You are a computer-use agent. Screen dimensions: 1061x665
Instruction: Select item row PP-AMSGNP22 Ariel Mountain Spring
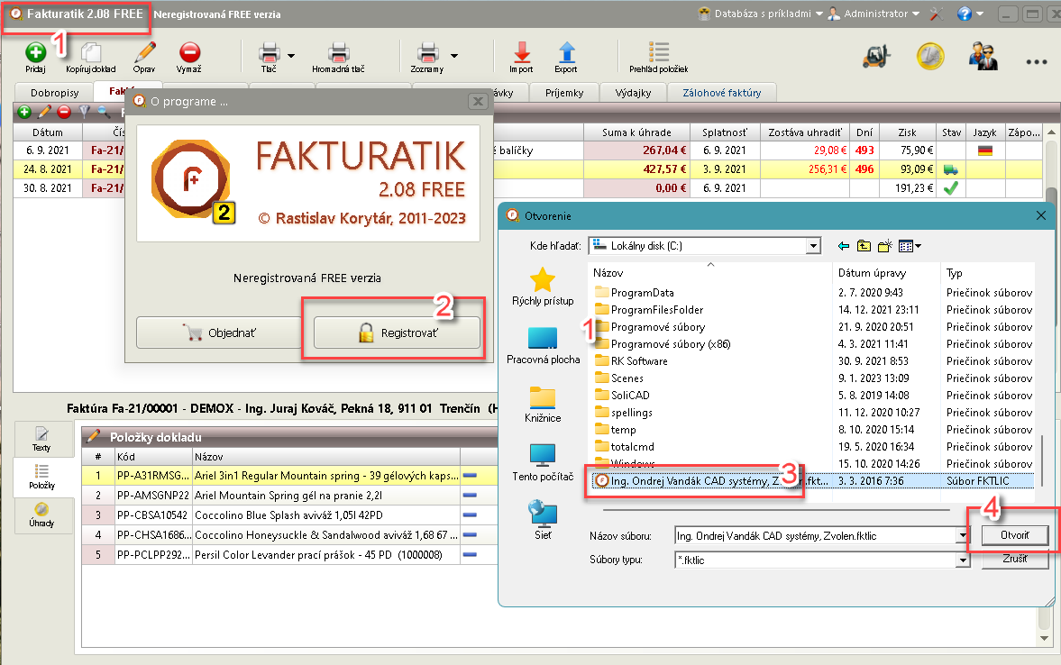pos(289,496)
